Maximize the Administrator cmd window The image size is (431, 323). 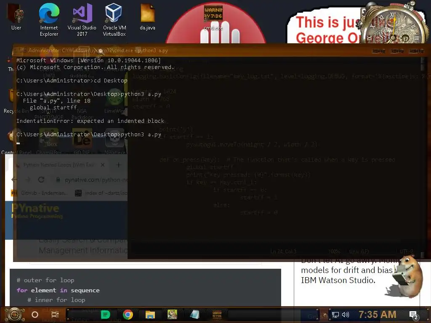point(397,51)
